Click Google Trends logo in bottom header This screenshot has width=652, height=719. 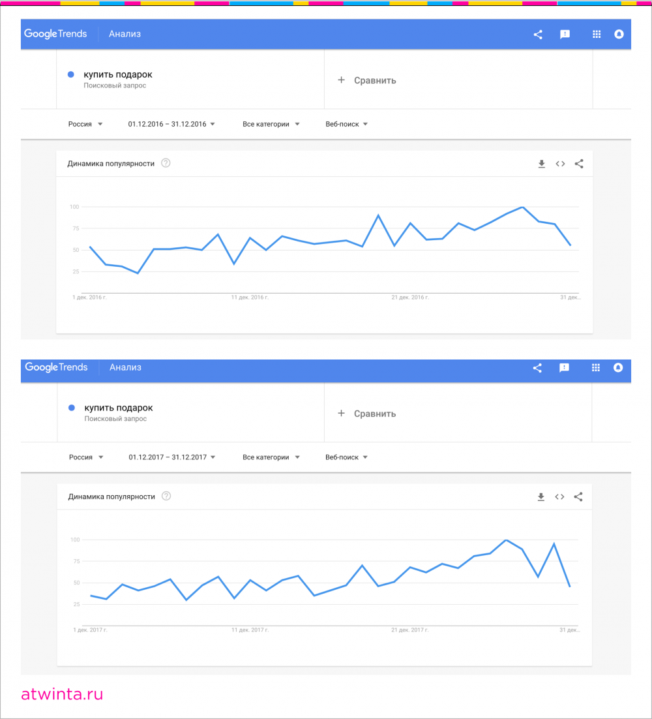[56, 367]
